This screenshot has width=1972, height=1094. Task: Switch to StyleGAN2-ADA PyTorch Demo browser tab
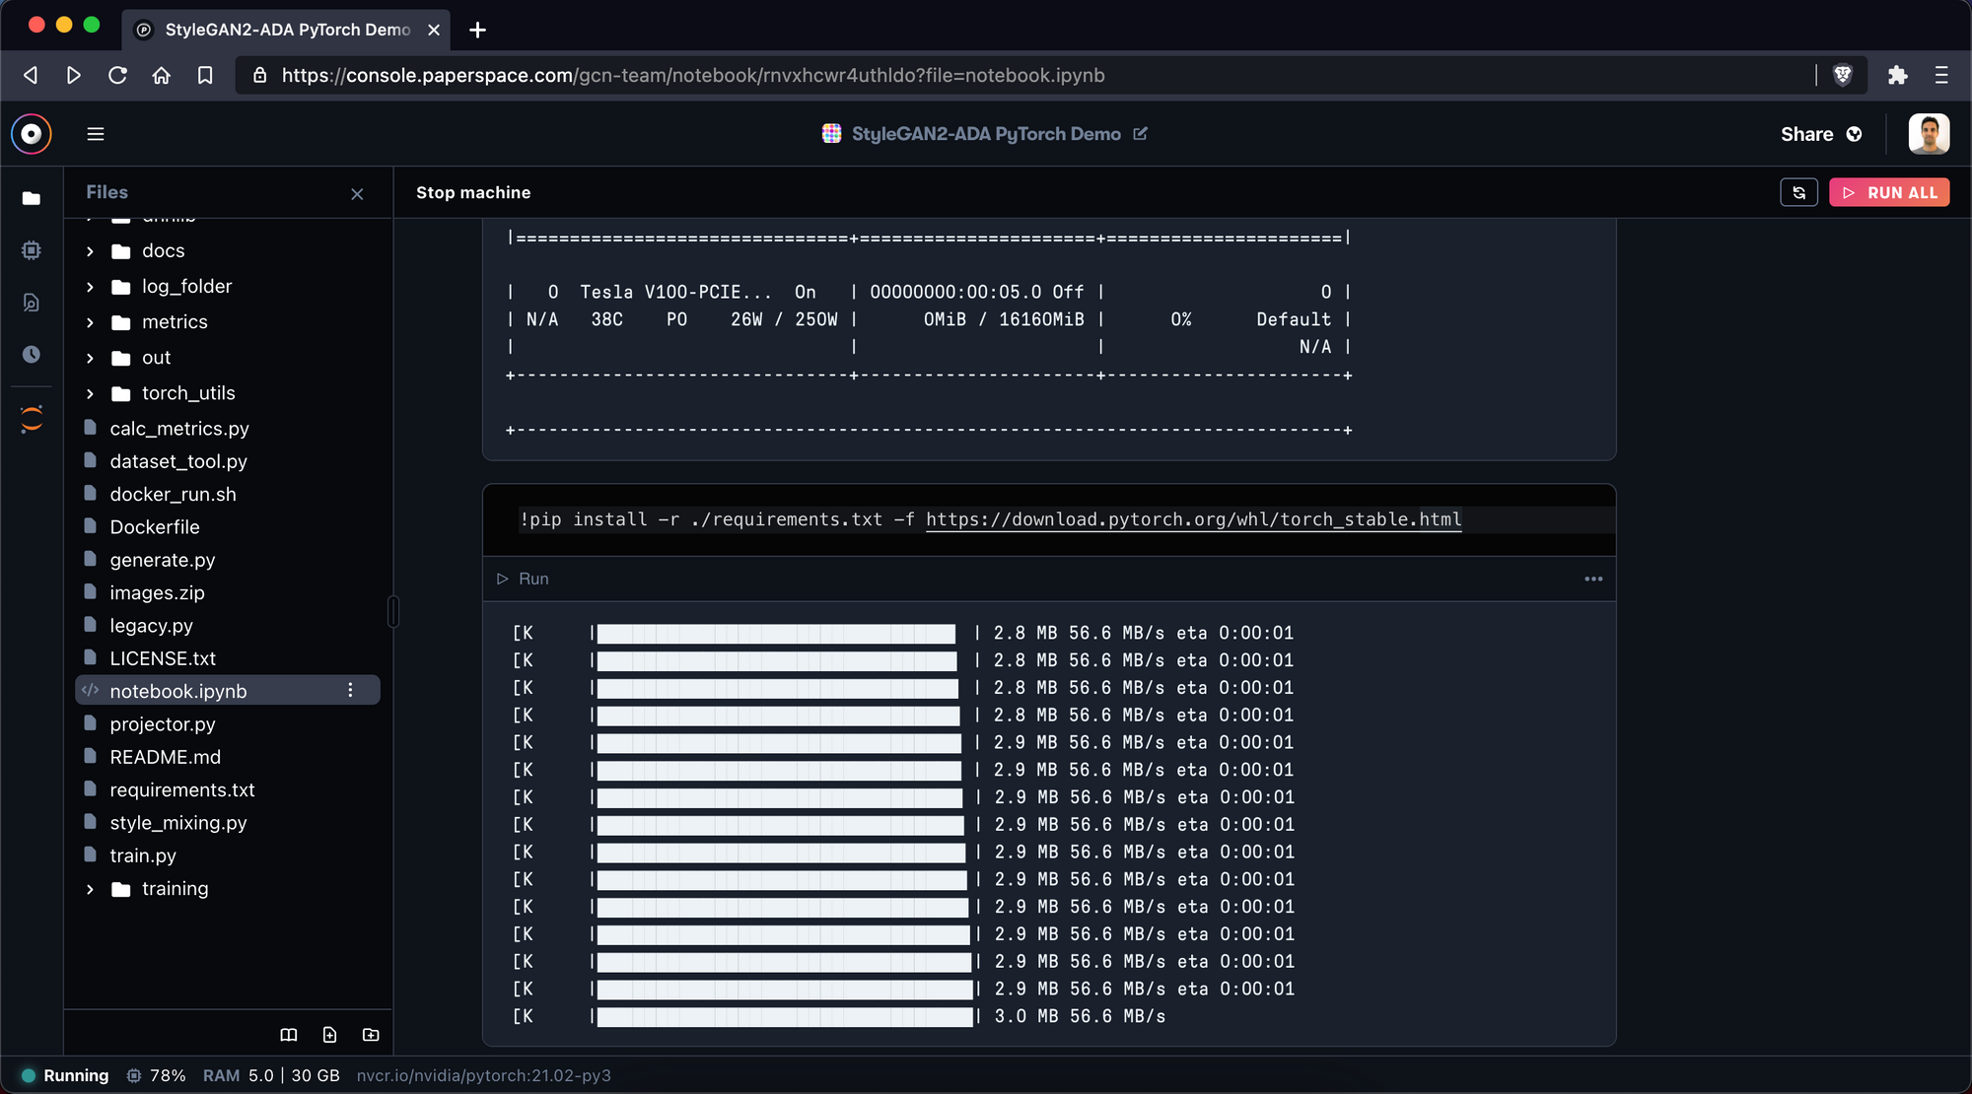click(286, 30)
